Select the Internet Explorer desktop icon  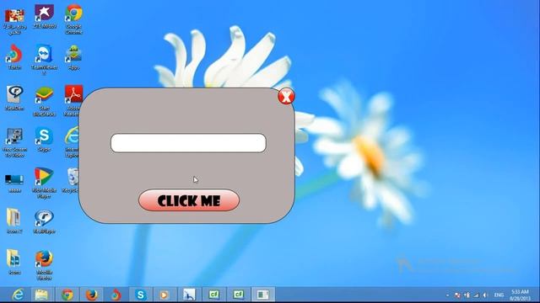point(72,142)
